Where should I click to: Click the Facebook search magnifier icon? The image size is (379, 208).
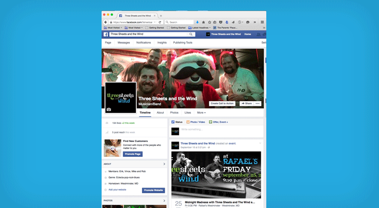192,34
